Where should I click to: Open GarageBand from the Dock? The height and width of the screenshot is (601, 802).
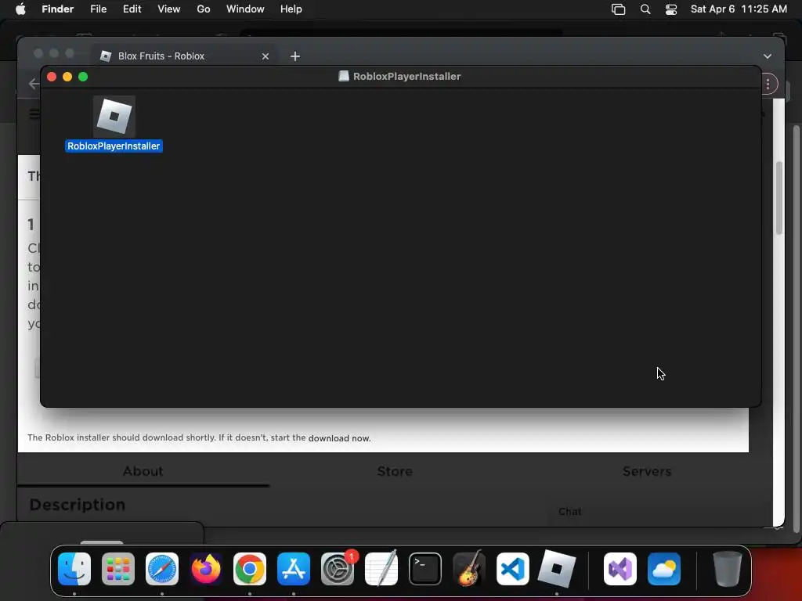pyautogui.click(x=469, y=569)
